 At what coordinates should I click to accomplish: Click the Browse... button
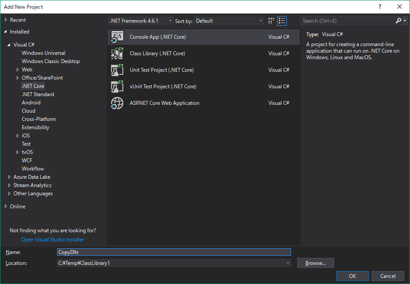(315, 263)
